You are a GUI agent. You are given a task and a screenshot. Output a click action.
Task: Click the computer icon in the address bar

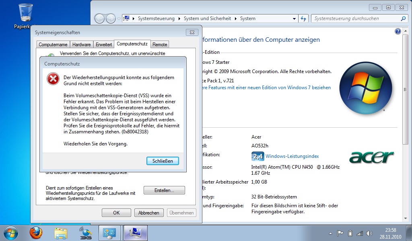pos(127,18)
